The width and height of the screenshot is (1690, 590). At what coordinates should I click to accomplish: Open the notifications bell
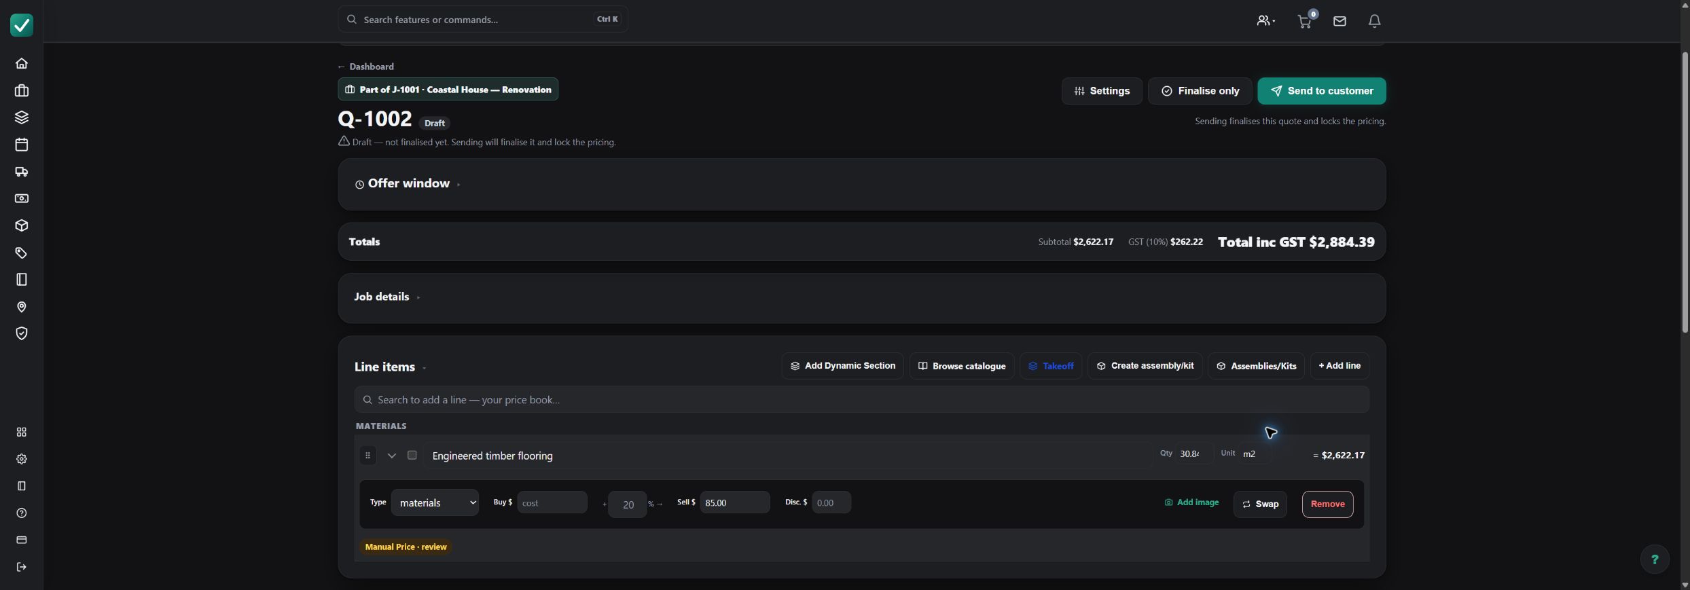1374,21
